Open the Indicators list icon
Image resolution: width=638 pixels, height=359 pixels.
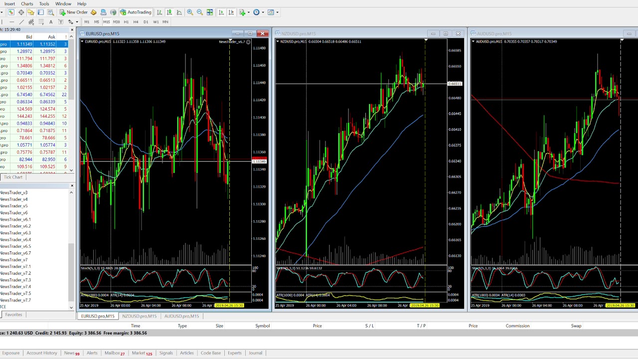(242, 12)
